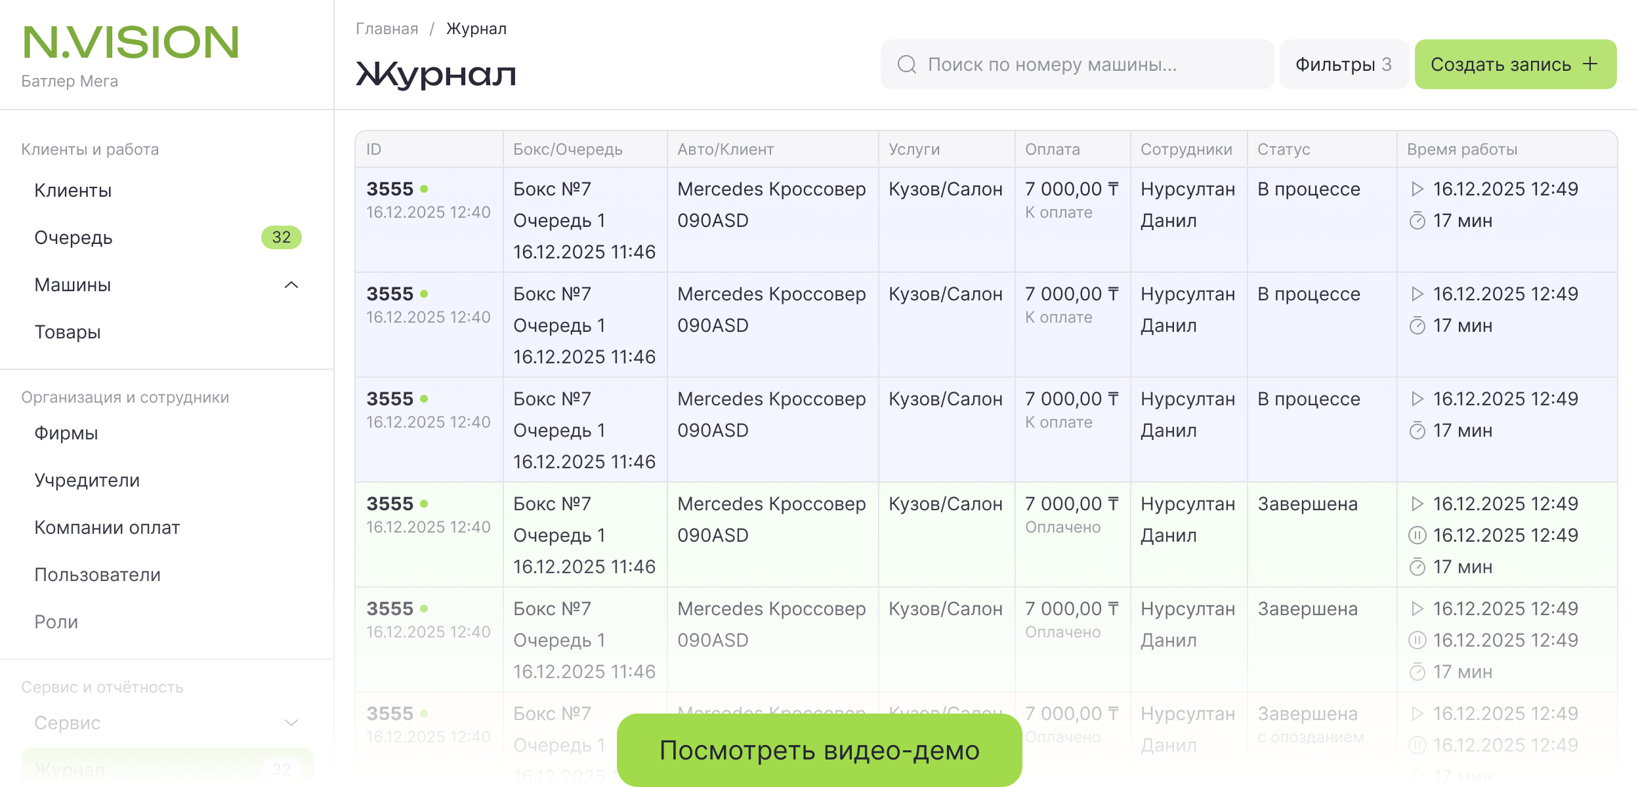Image resolution: width=1638 pixels, height=787 pixels.
Task: Open Учредители in the sidebar
Action: point(87,481)
